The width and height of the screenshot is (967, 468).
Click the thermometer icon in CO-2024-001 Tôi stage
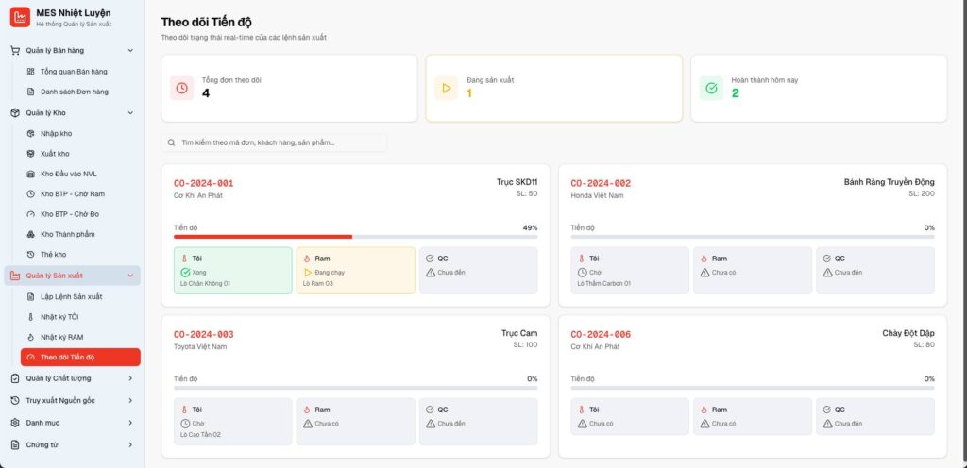184,258
